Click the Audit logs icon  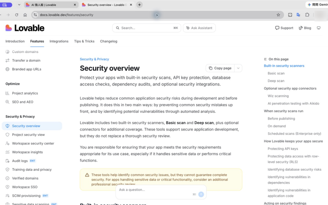tap(7, 161)
